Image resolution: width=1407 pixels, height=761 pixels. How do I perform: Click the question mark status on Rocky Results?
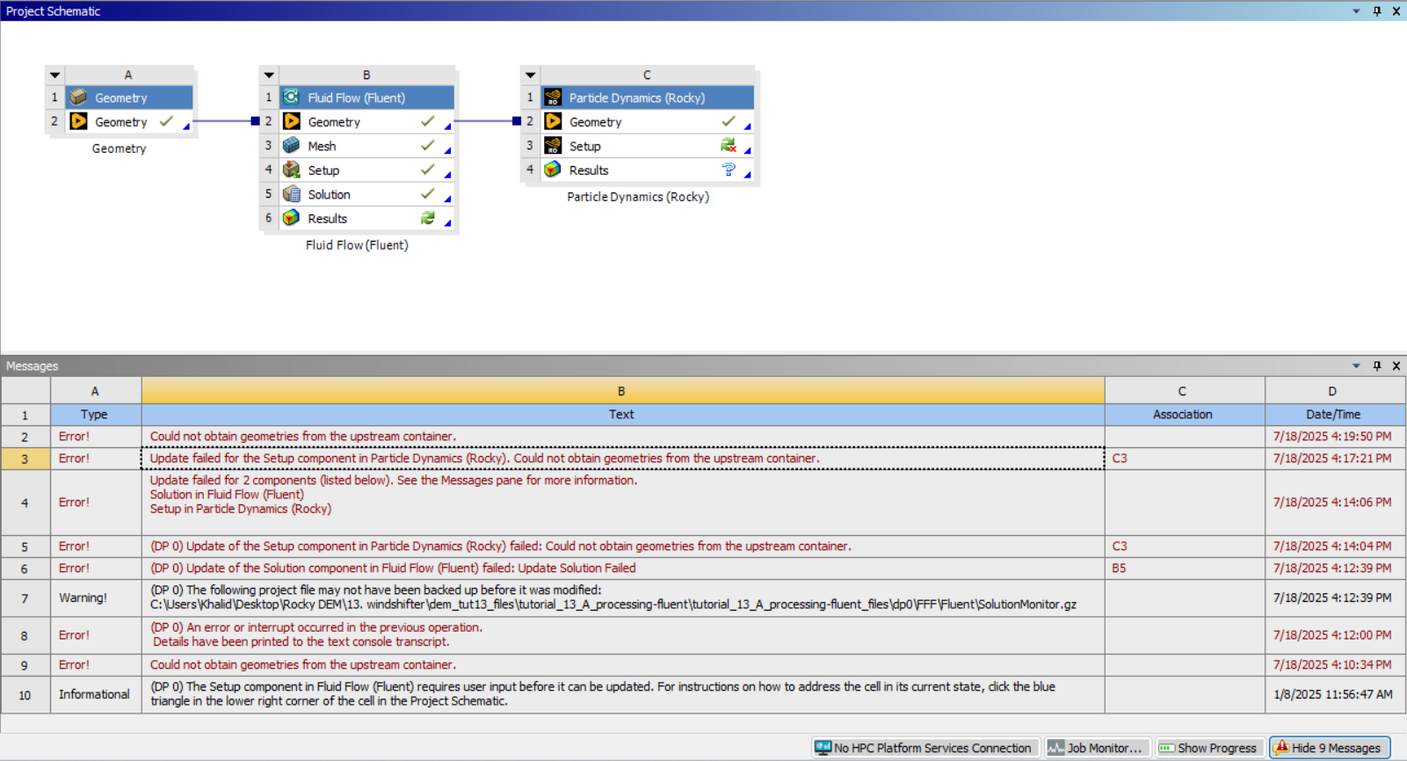point(729,170)
